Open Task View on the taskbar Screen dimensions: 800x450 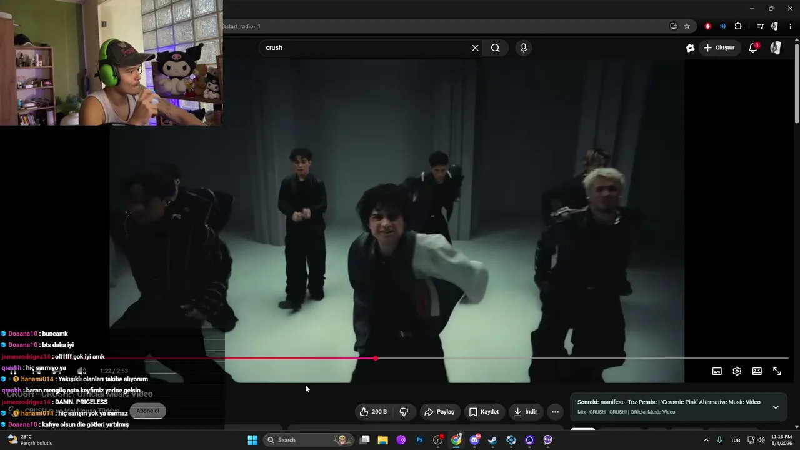pyautogui.click(x=365, y=440)
